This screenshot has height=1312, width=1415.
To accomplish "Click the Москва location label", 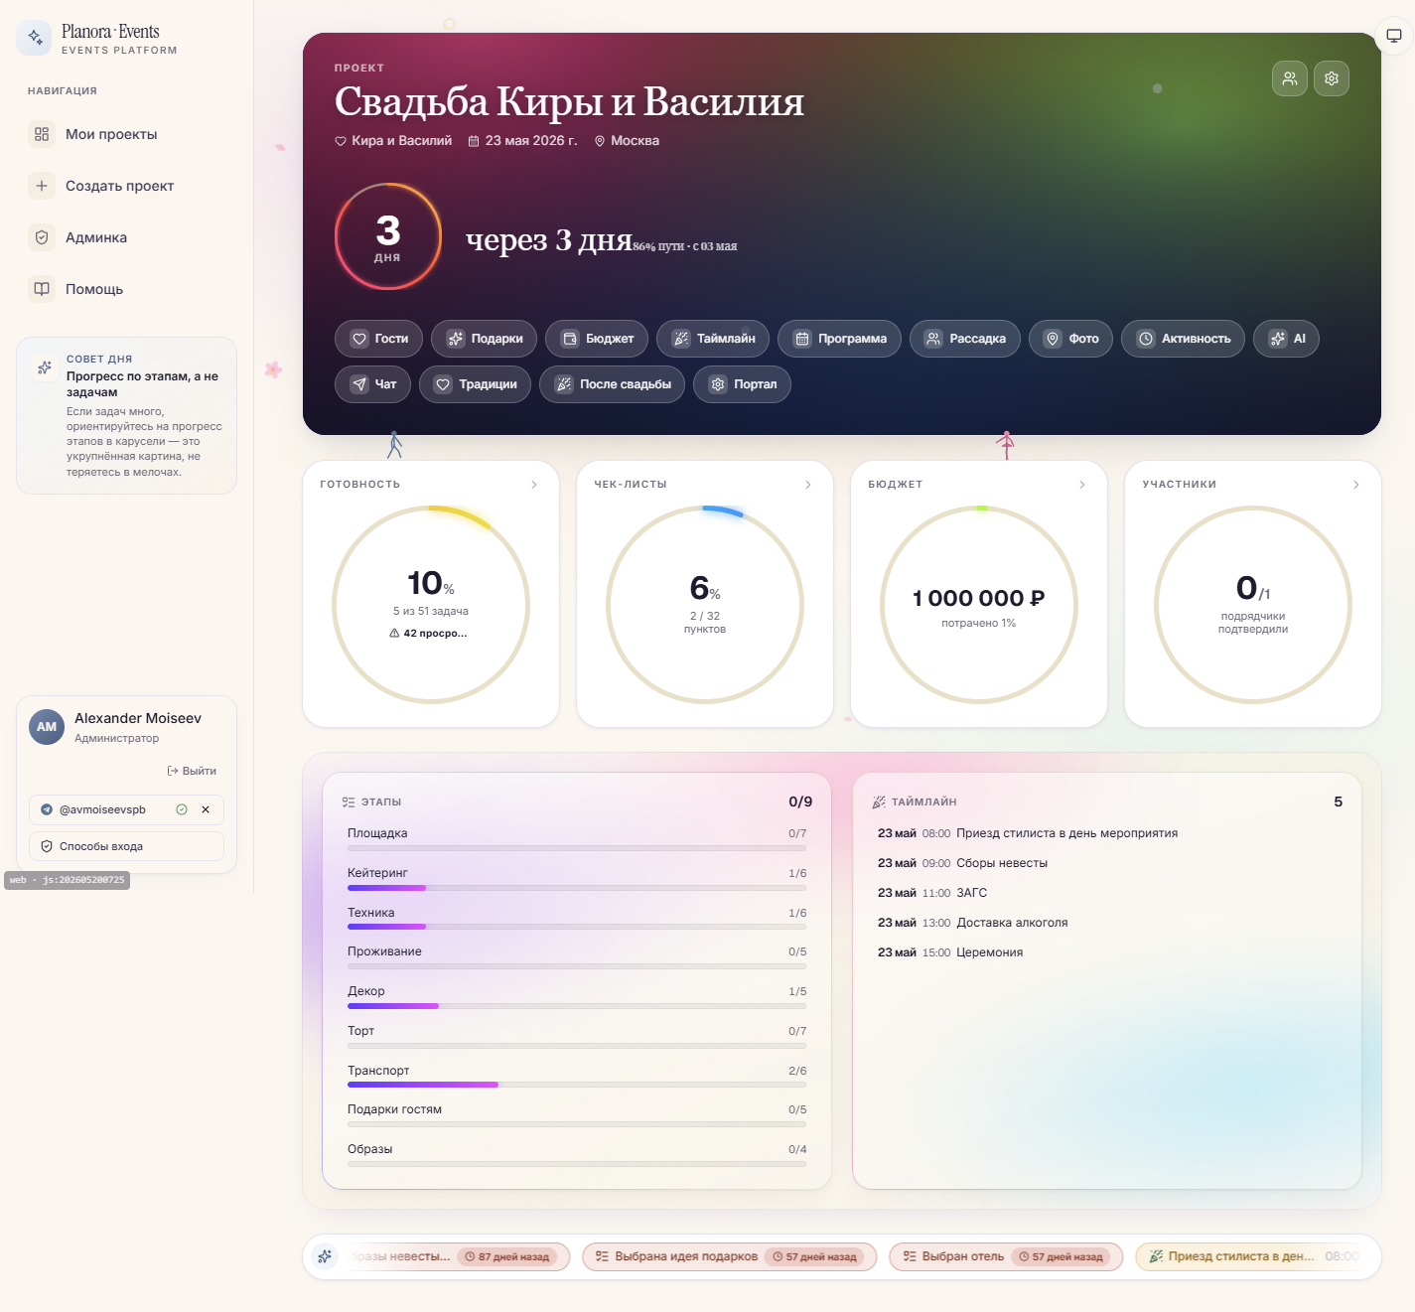I will coord(627,141).
